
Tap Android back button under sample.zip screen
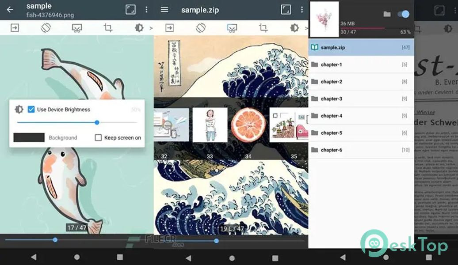click(189, 258)
